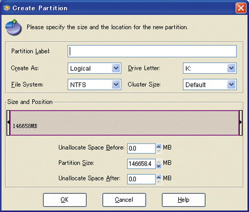The height and width of the screenshot is (212, 249).
Task: Select the 146658MB partition bar
Action: click(x=125, y=123)
